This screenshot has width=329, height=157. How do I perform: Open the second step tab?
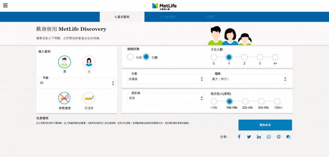tap(167, 17)
